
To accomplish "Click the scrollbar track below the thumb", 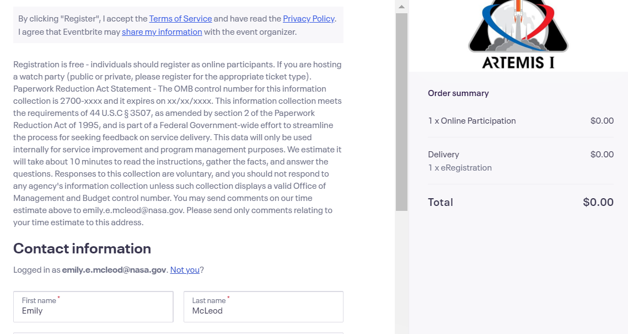I will (401, 271).
